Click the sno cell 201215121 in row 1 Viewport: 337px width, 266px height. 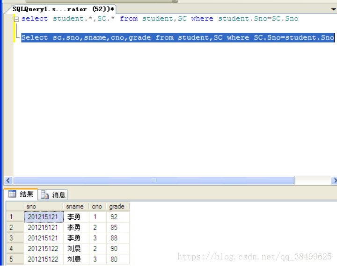pos(44,217)
